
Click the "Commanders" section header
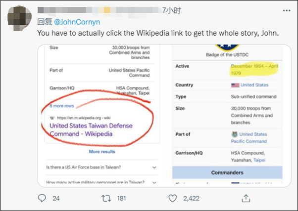227,172
